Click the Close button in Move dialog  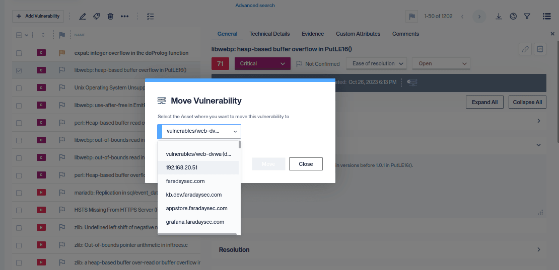pos(306,164)
